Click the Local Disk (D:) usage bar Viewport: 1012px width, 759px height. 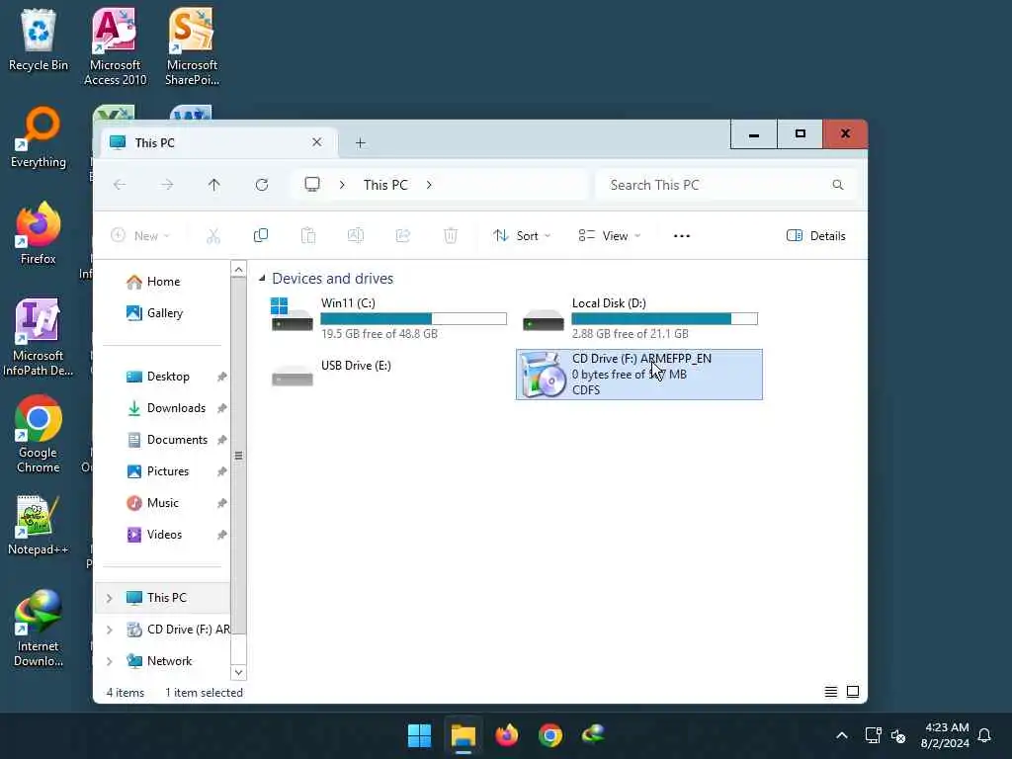click(x=665, y=319)
